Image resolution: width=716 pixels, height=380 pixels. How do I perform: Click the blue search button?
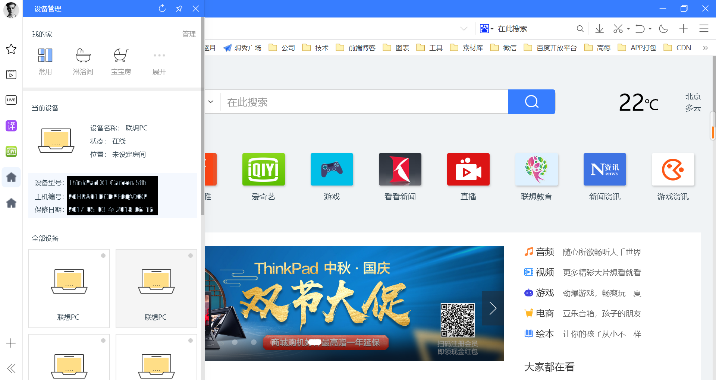coord(532,102)
